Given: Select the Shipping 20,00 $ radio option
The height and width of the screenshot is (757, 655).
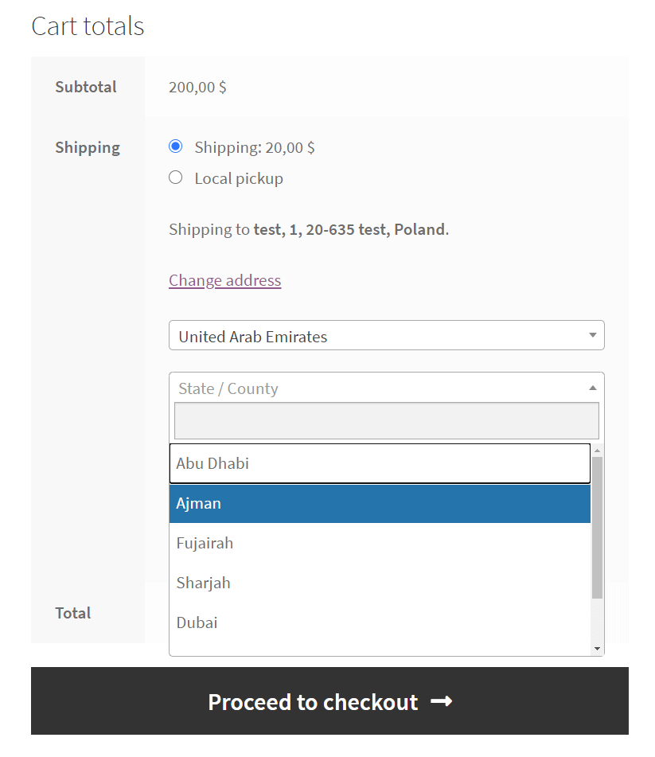Looking at the screenshot, I should tap(176, 146).
